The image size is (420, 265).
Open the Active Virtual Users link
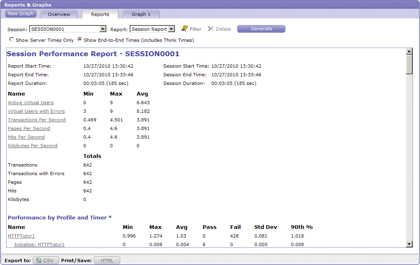click(30, 103)
